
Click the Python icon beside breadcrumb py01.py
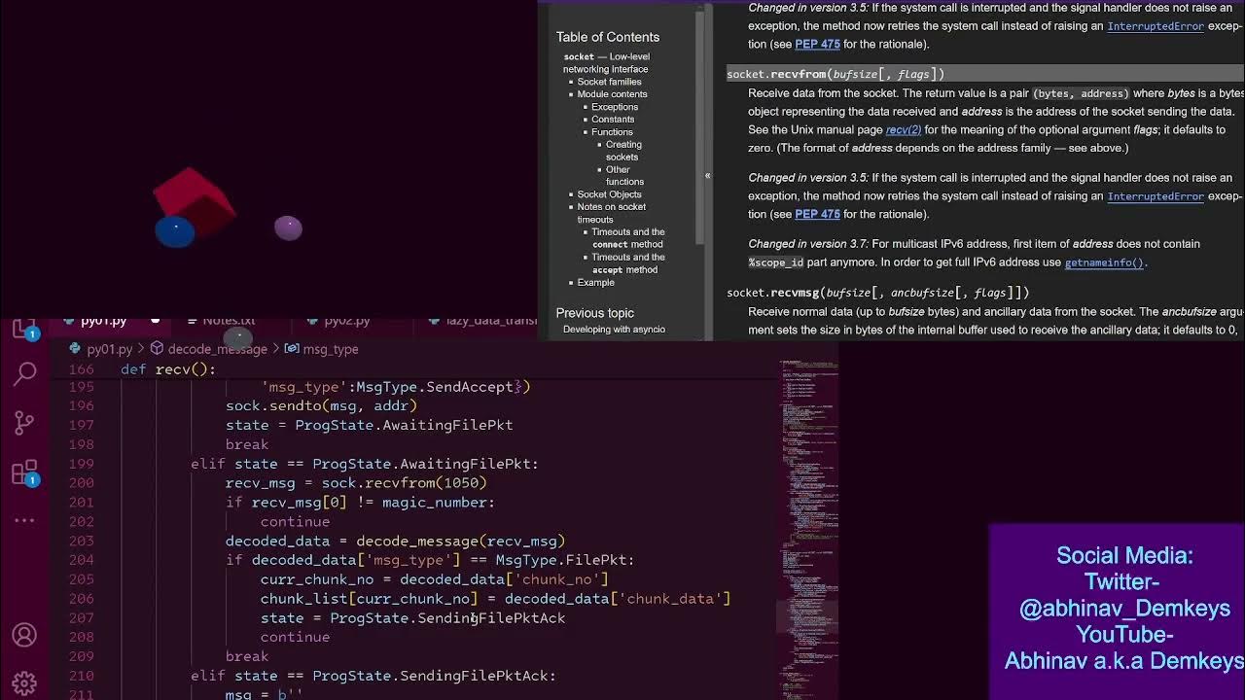(x=75, y=349)
